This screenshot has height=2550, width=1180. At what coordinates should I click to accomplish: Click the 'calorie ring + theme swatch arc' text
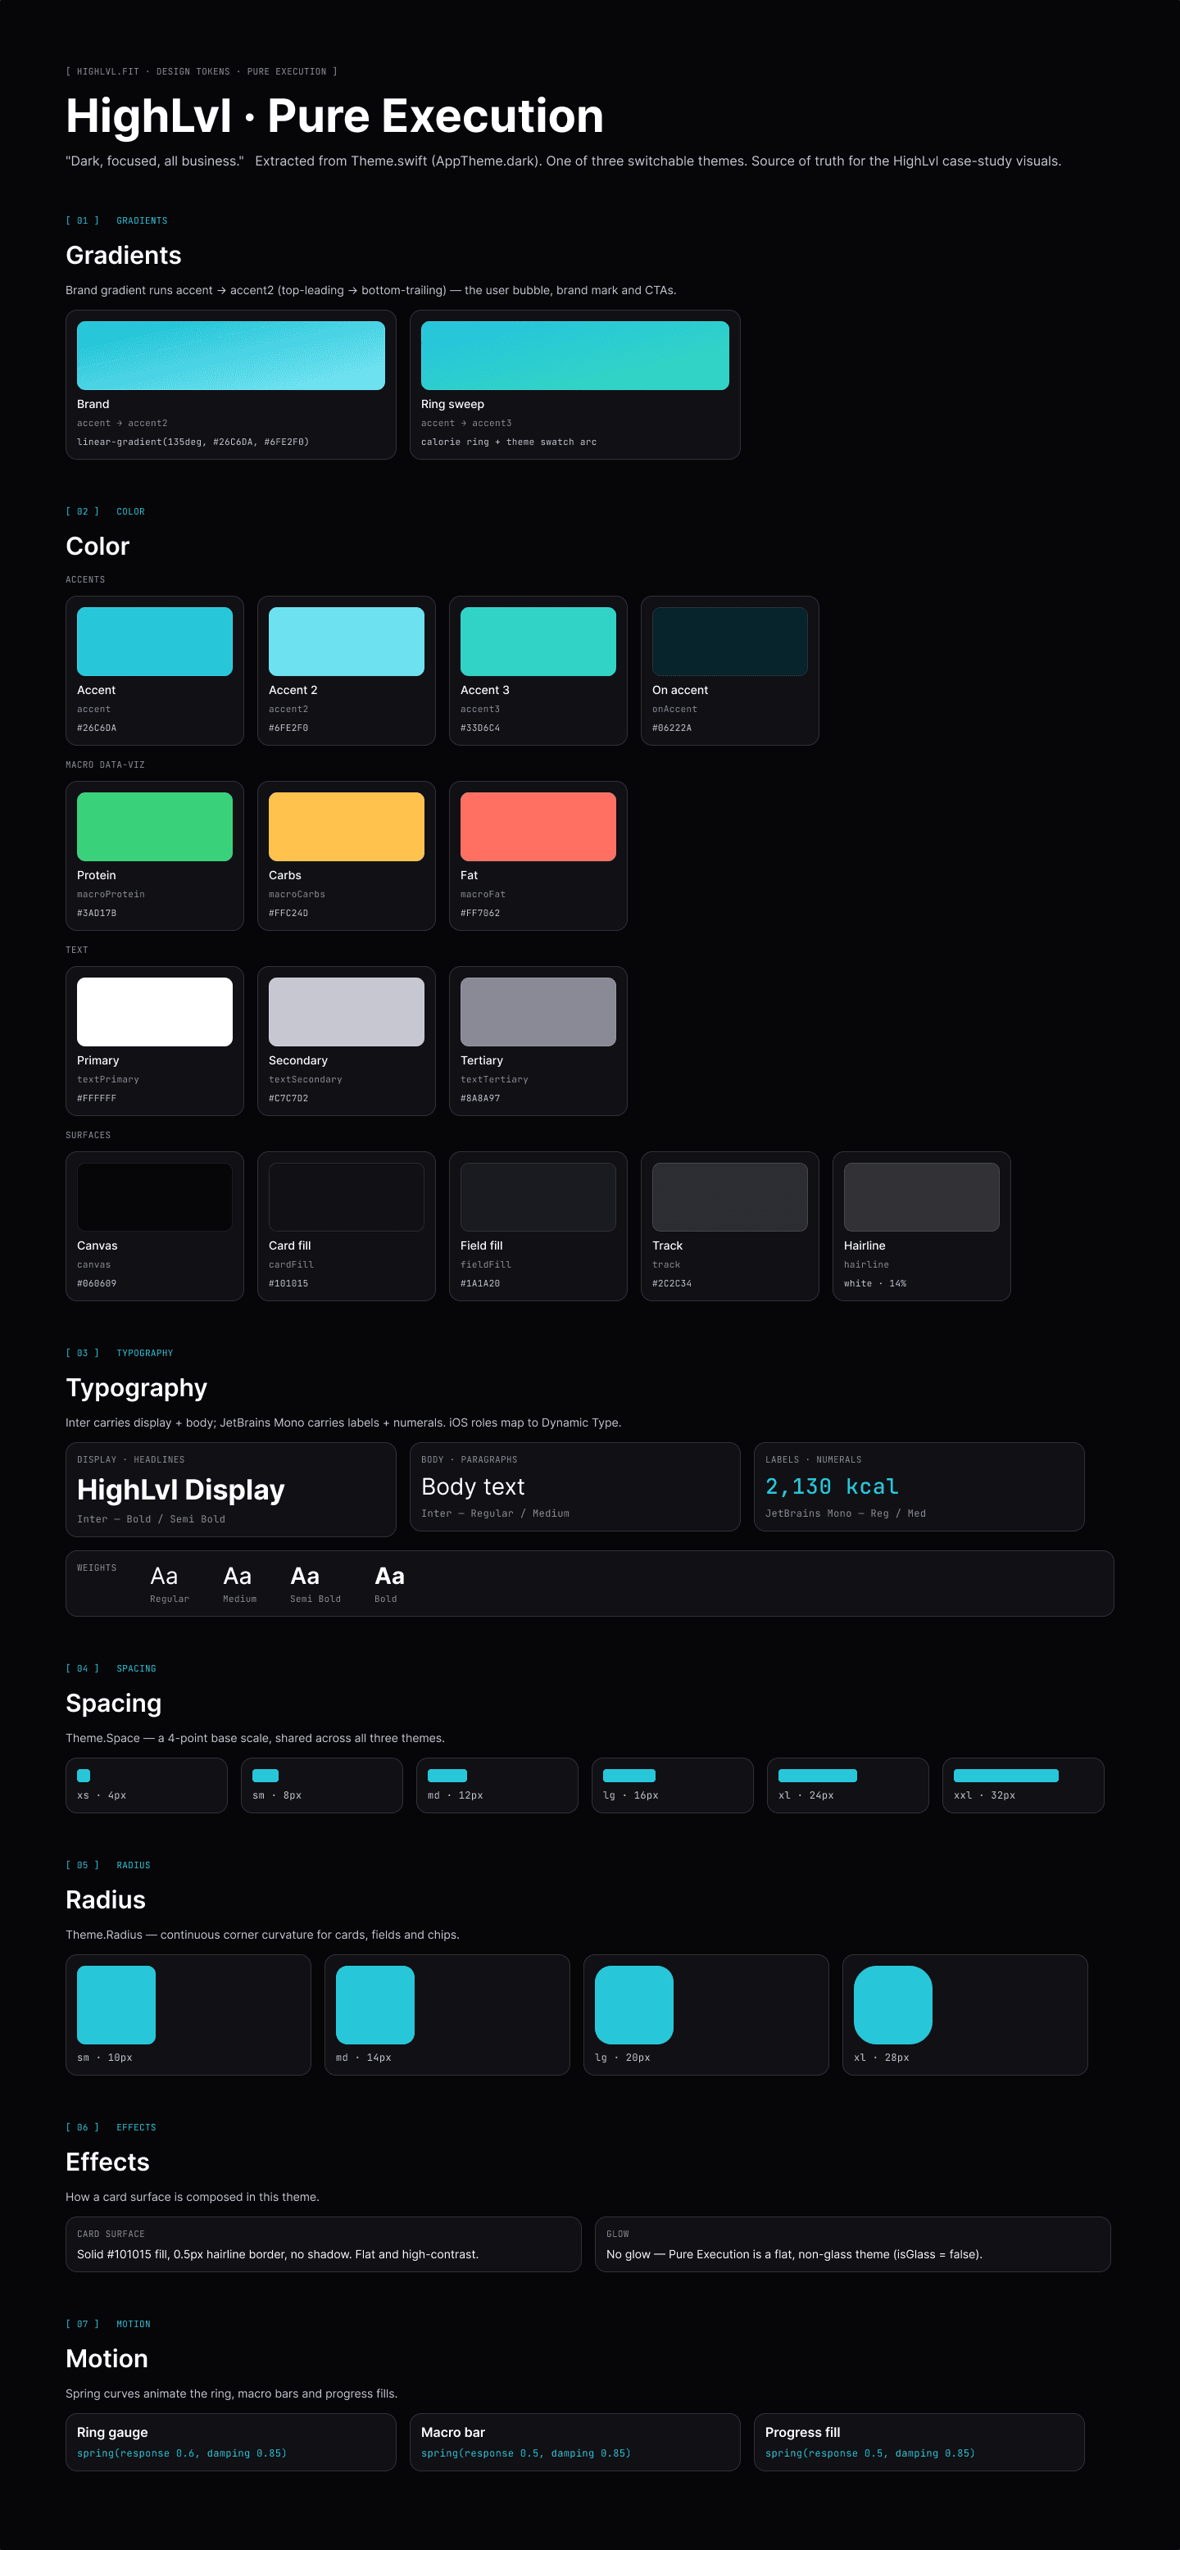pos(509,442)
